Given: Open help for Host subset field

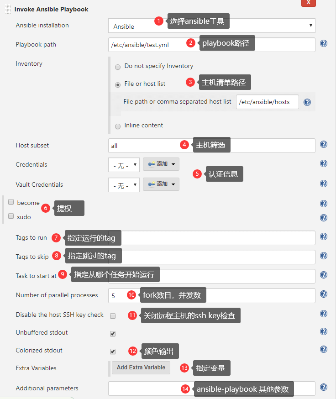Looking at the screenshot, I should pyautogui.click(x=324, y=144).
